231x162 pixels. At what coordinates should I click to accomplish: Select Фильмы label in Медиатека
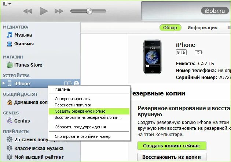point(24,44)
